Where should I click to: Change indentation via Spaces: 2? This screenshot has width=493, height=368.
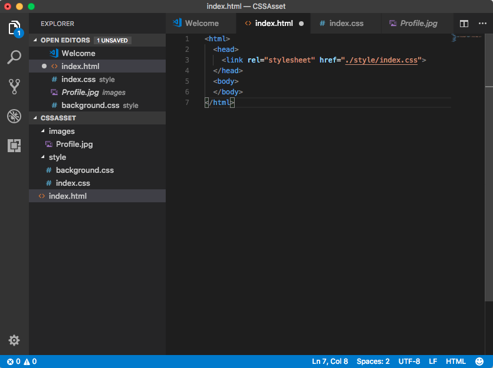(373, 362)
